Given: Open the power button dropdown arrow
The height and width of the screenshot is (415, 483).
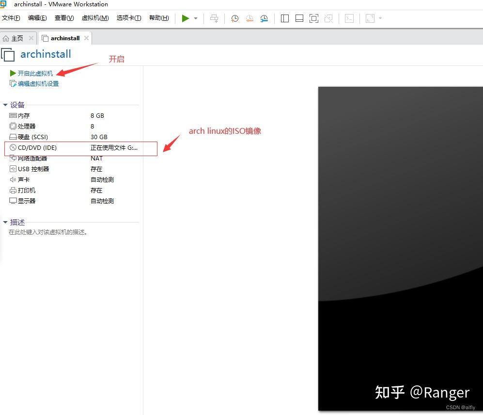Looking at the screenshot, I should pos(196,18).
